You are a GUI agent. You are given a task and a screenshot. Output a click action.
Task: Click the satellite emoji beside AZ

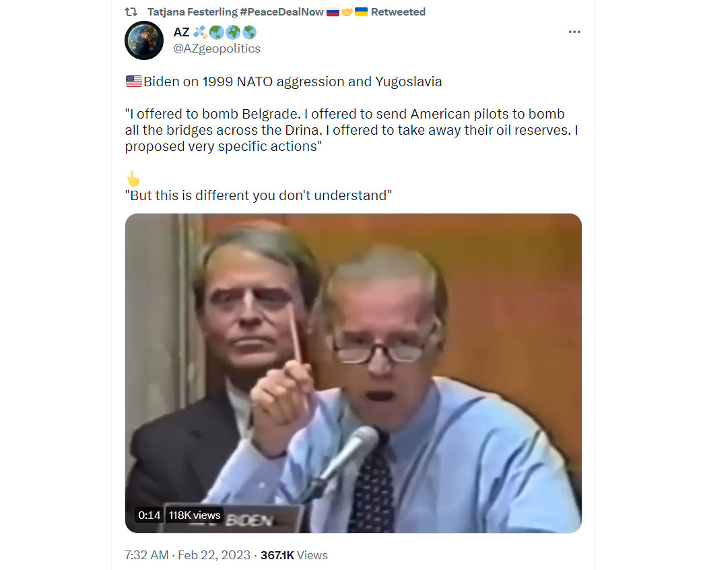tap(200, 32)
